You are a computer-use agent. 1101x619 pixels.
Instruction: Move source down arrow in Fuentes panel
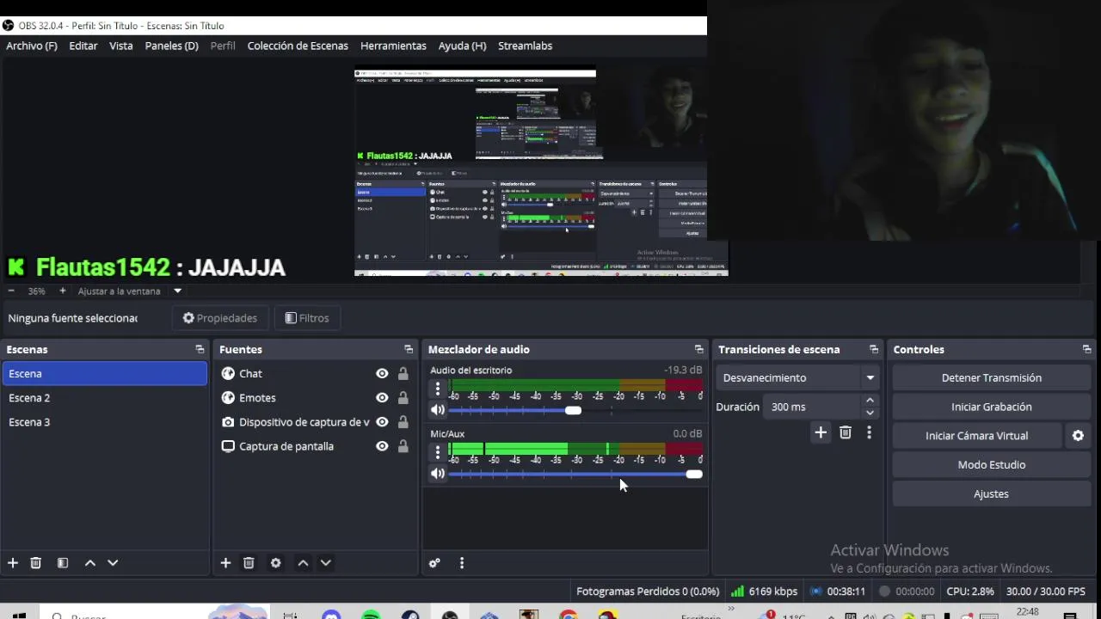pyautogui.click(x=325, y=563)
